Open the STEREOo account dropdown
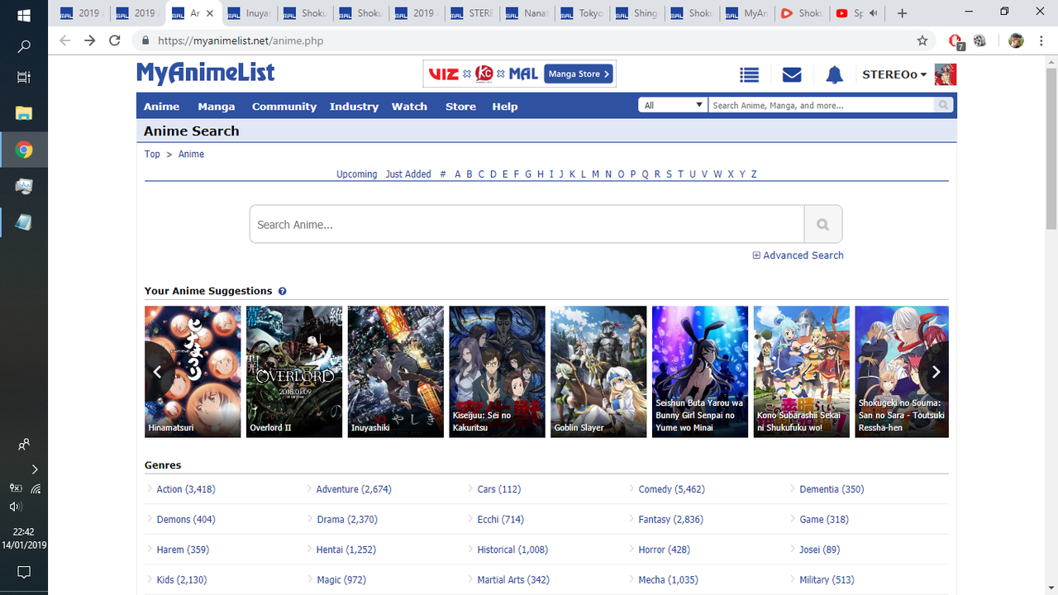Screen dimensions: 1058x595 [x=894, y=74]
